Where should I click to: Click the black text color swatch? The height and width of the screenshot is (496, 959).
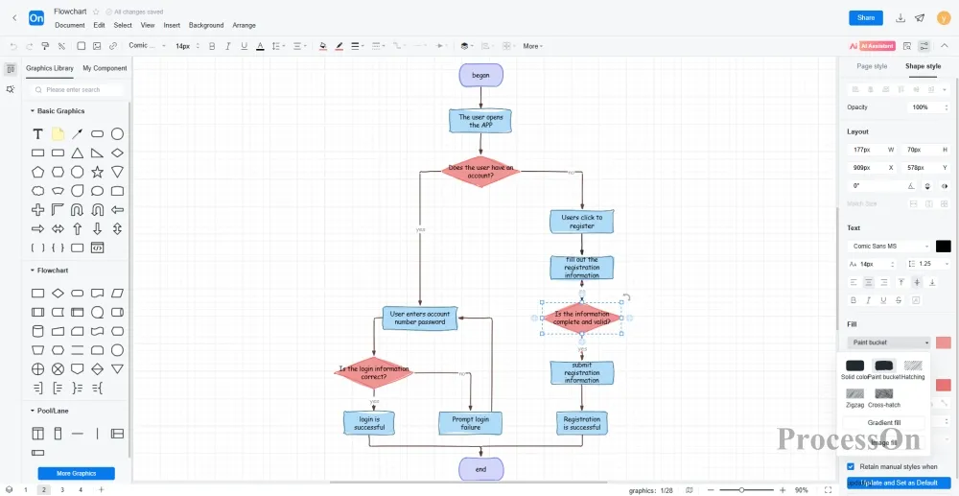tap(943, 247)
